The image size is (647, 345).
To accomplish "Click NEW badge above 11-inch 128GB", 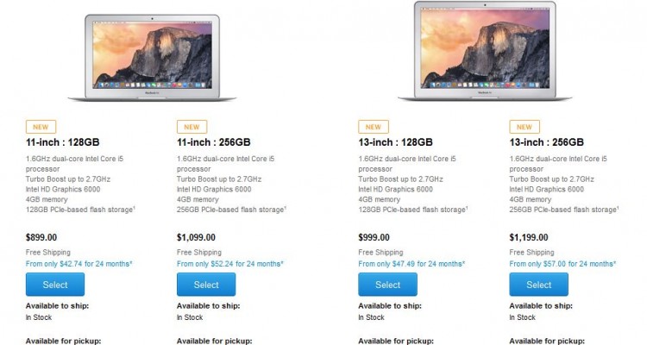I will click(x=41, y=127).
